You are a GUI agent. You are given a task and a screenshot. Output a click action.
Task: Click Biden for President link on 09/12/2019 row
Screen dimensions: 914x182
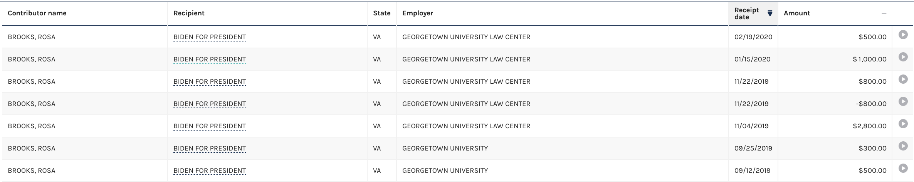[210, 171]
